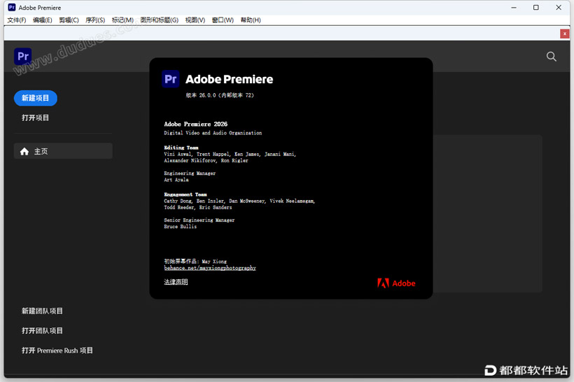
Task: Click the home icon beside 主页
Action: click(x=24, y=152)
